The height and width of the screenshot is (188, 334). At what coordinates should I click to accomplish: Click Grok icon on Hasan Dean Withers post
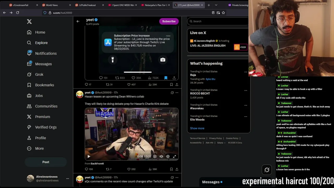(x=172, y=93)
